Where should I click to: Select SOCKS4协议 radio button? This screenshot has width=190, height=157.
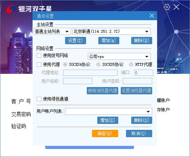tap(65, 64)
